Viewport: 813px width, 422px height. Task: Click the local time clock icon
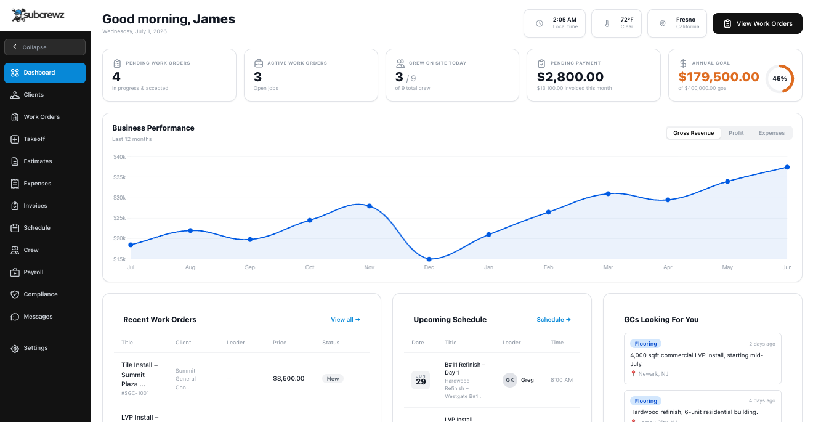(x=540, y=23)
